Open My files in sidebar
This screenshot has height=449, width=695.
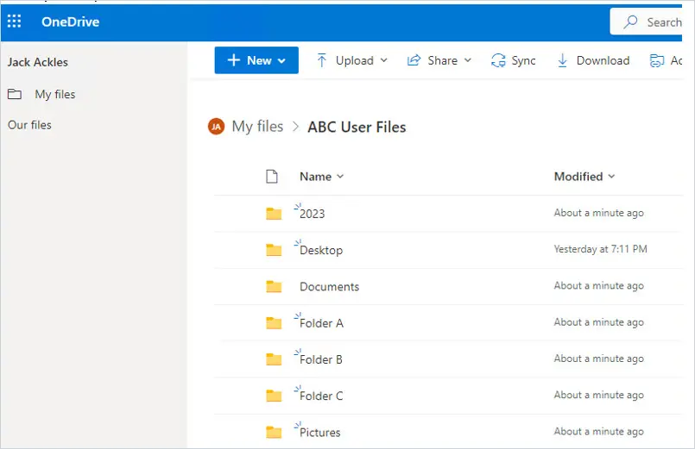point(55,94)
